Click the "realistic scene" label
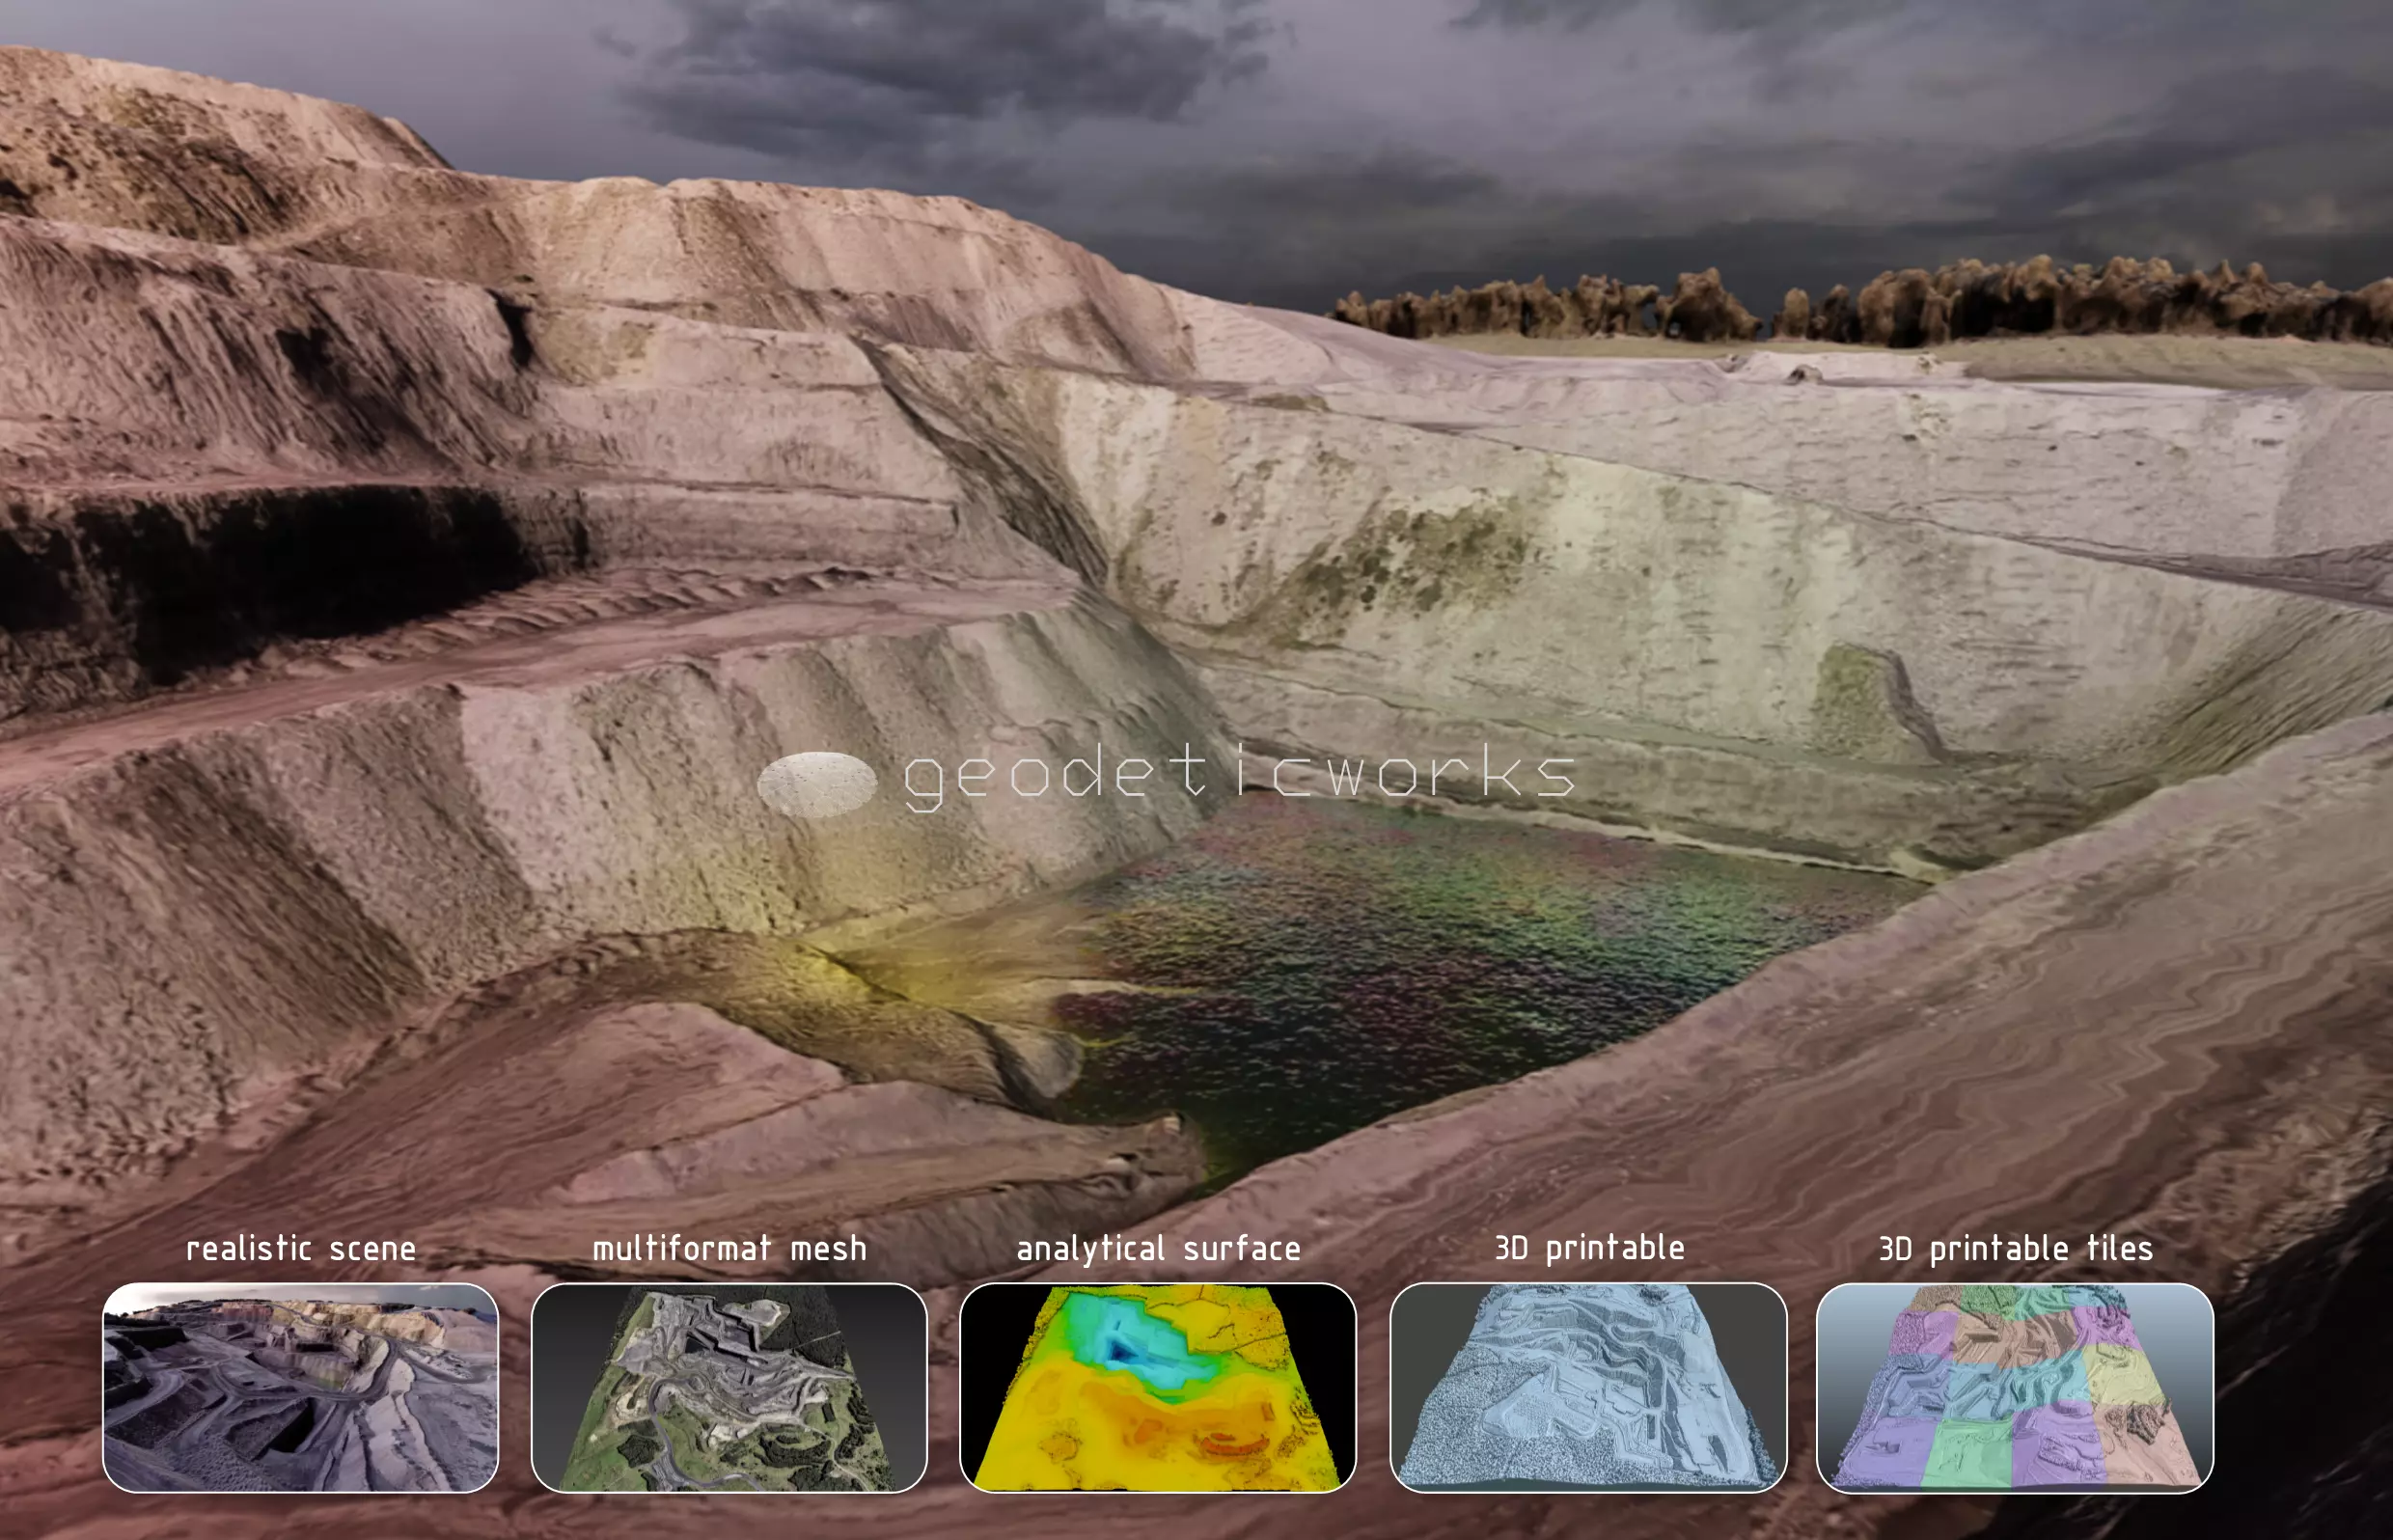This screenshot has width=2393, height=1540. click(301, 1248)
